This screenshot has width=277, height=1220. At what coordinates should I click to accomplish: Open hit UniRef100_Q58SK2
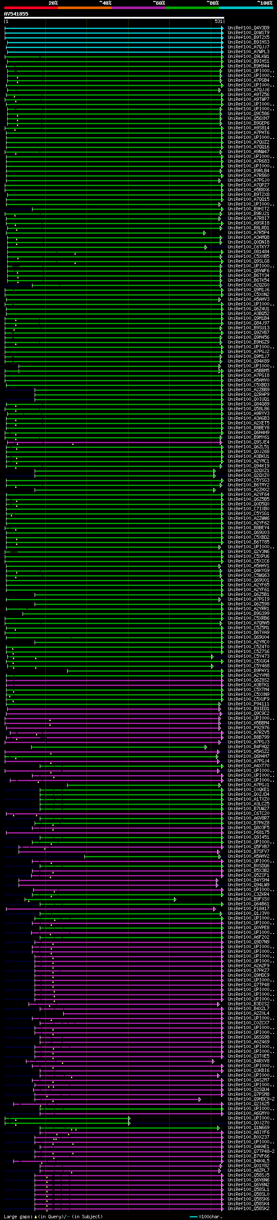pos(248,1208)
